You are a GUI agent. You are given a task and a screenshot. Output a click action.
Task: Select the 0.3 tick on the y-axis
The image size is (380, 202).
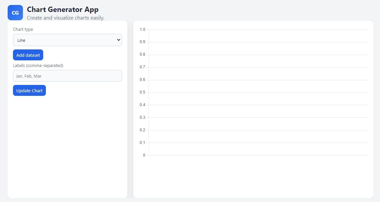[x=142, y=118]
